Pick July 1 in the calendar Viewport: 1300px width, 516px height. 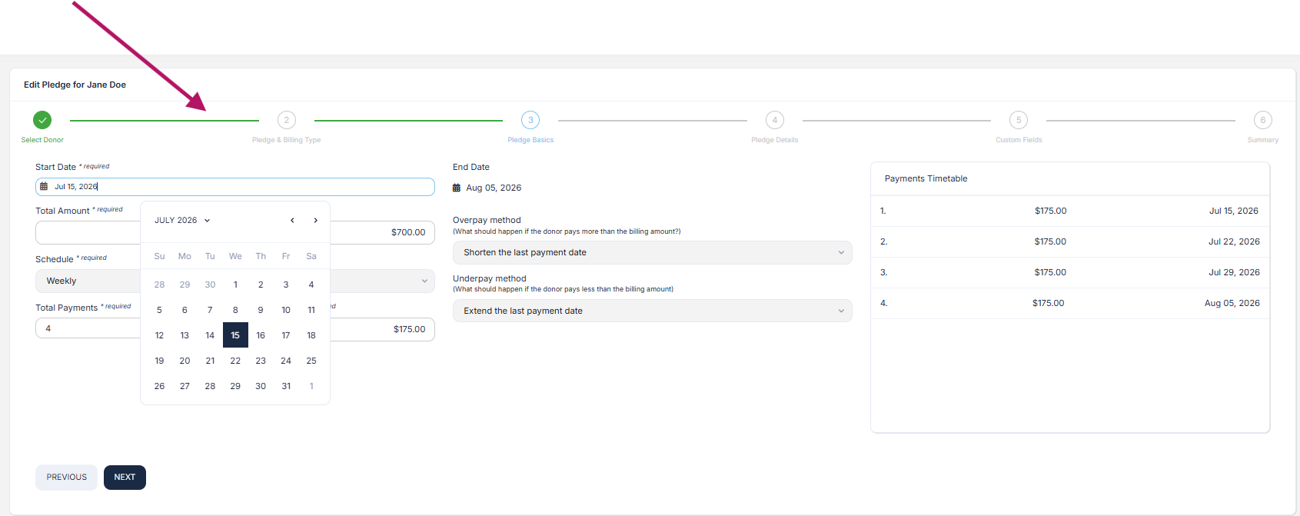coord(235,285)
